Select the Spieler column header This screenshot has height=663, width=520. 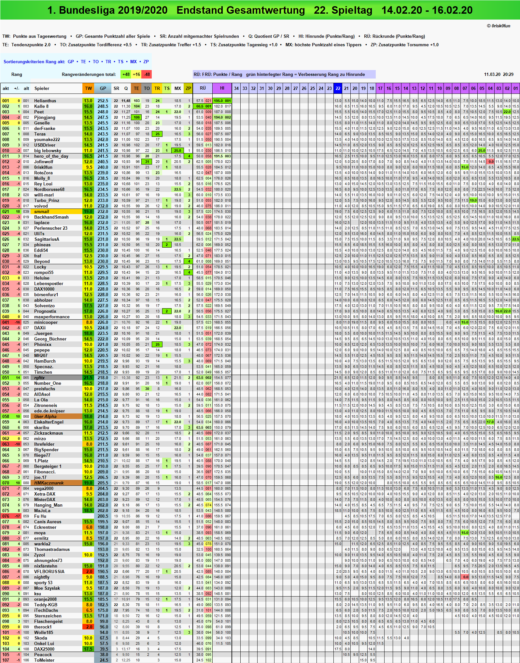(42, 88)
